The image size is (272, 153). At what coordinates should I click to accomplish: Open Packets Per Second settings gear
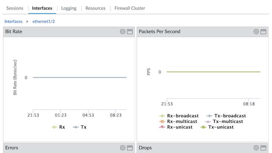[256, 32]
